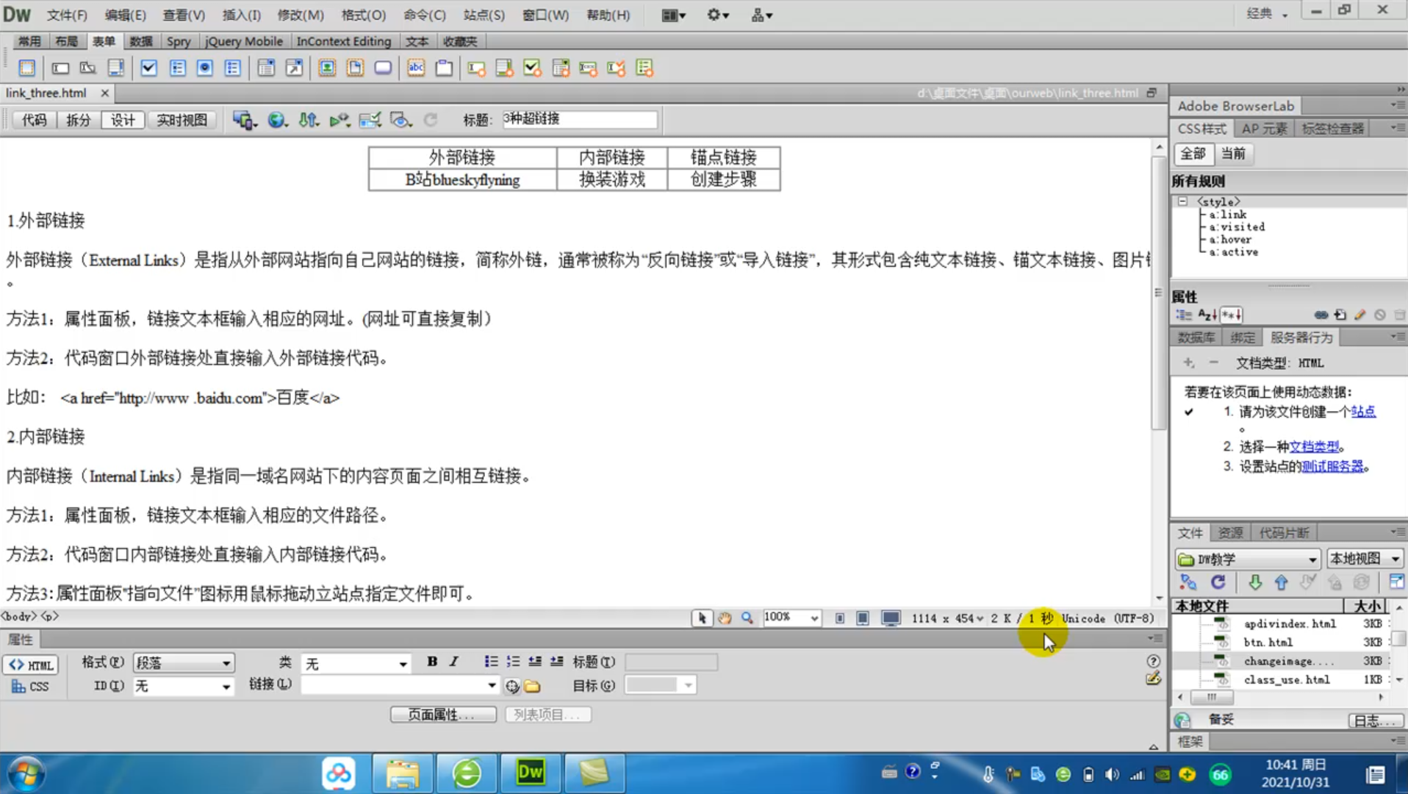This screenshot has width=1408, height=794.
Task: Insert a Label (abc) element
Action: click(416, 68)
